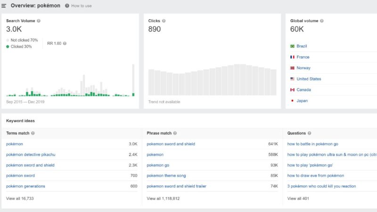
Task: Open Japan country link
Action: click(x=302, y=101)
